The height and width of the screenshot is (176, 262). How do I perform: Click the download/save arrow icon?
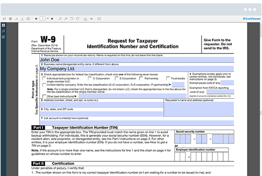(22, 19)
